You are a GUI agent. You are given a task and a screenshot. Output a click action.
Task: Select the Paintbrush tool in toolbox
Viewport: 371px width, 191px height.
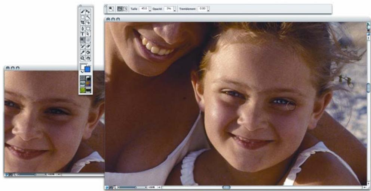(x=83, y=12)
